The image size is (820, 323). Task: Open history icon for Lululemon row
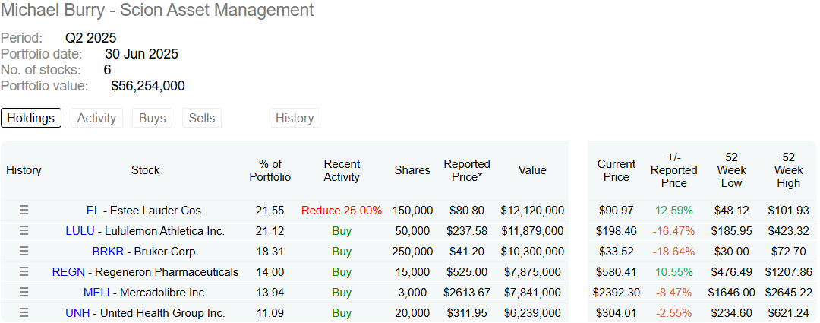(x=24, y=230)
